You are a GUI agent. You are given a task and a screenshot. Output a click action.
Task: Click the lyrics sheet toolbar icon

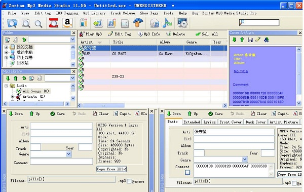[125, 23]
